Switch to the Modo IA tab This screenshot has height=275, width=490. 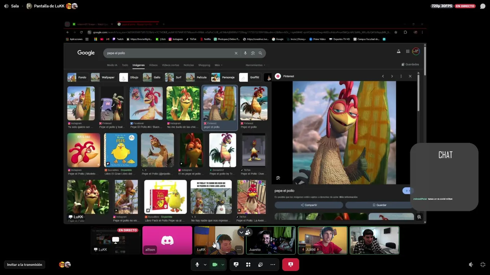click(x=112, y=65)
